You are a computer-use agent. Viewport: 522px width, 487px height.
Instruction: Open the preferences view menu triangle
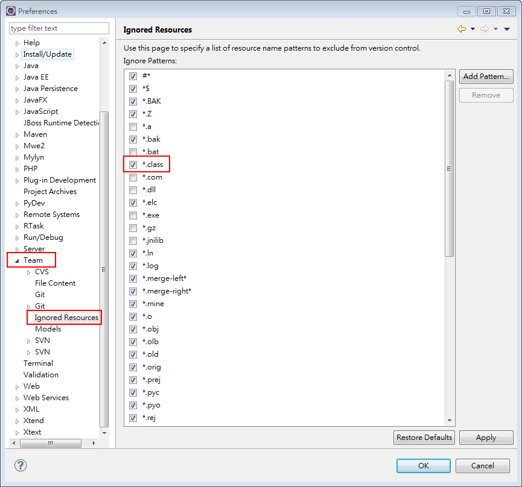pos(507,30)
